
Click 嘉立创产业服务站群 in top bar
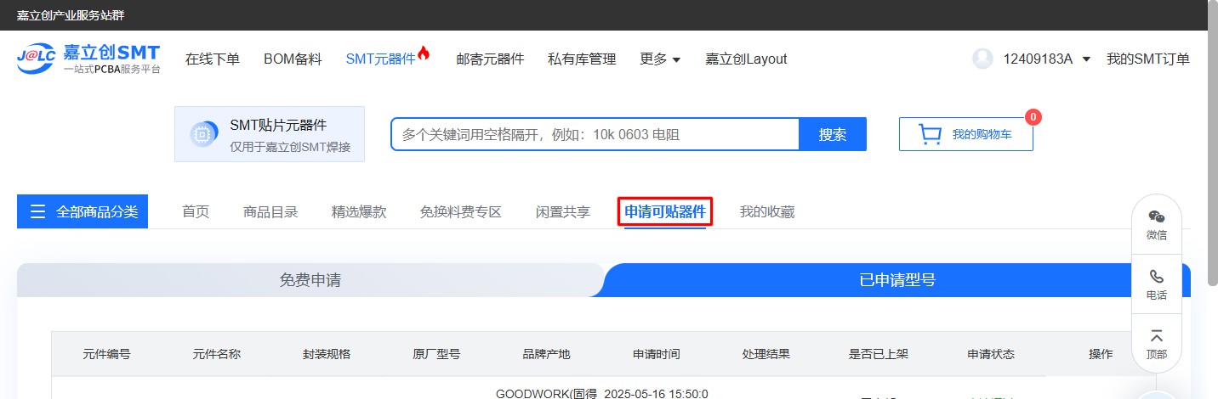71,15
